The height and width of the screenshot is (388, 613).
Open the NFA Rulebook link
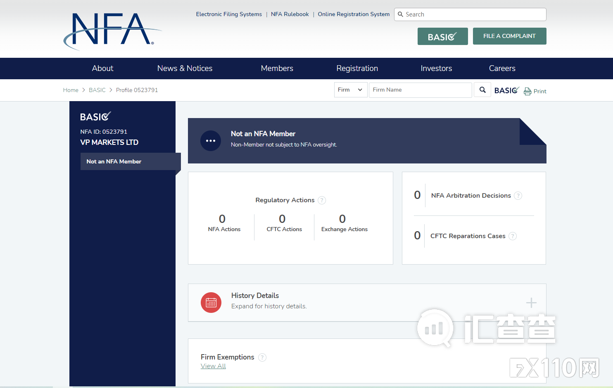[290, 14]
